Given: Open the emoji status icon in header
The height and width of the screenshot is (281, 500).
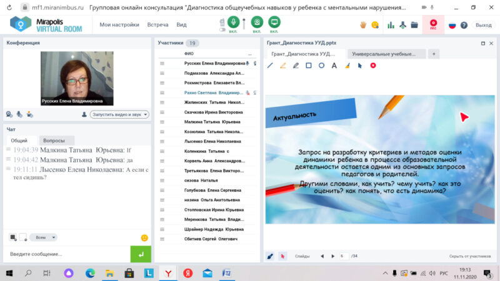Looking at the screenshot, I should [375, 25].
